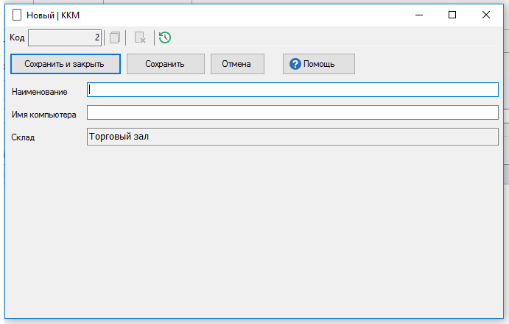
Task: Click the delete record icon in toolbar
Action: click(140, 37)
